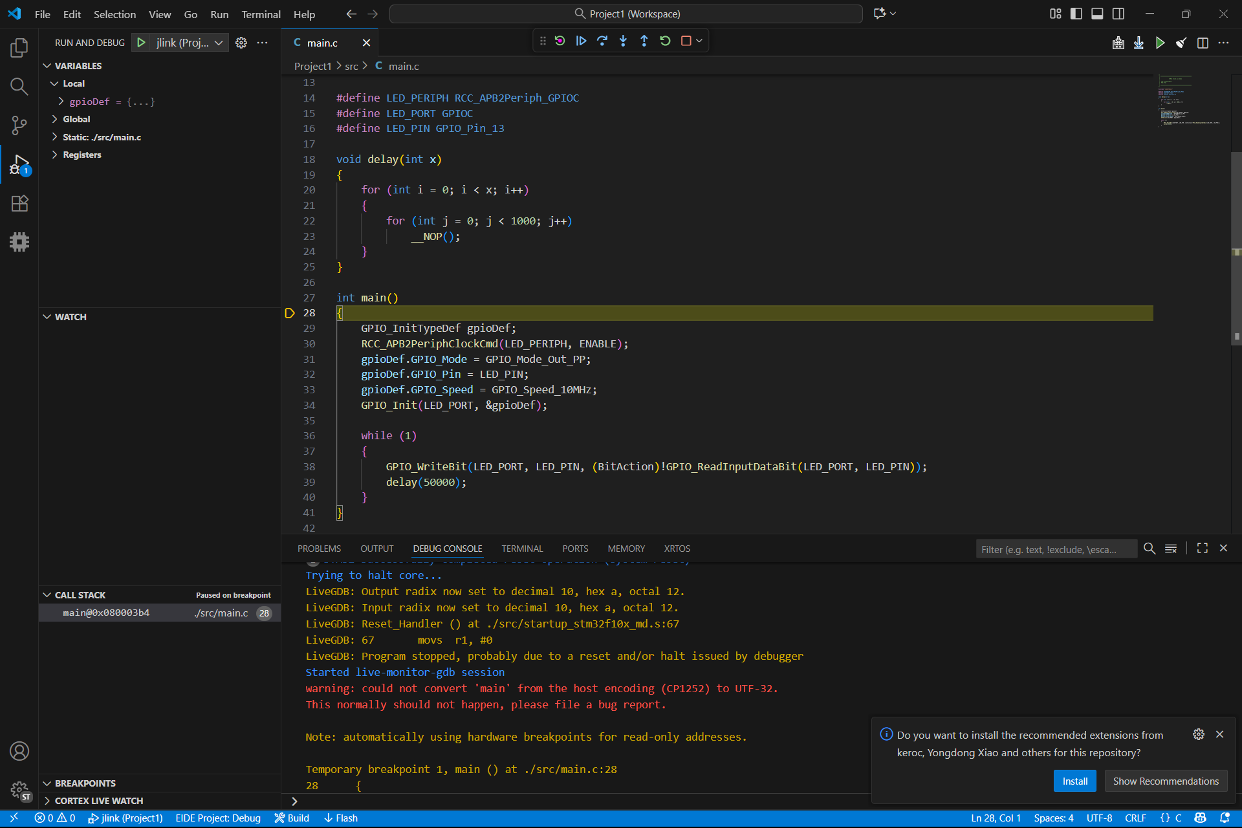The width and height of the screenshot is (1242, 828).
Task: Switch to the TERMINAL panel tab
Action: [x=522, y=549]
